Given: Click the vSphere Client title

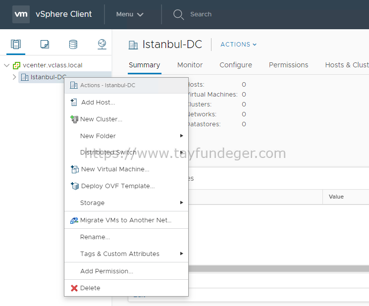Looking at the screenshot, I should point(63,14).
